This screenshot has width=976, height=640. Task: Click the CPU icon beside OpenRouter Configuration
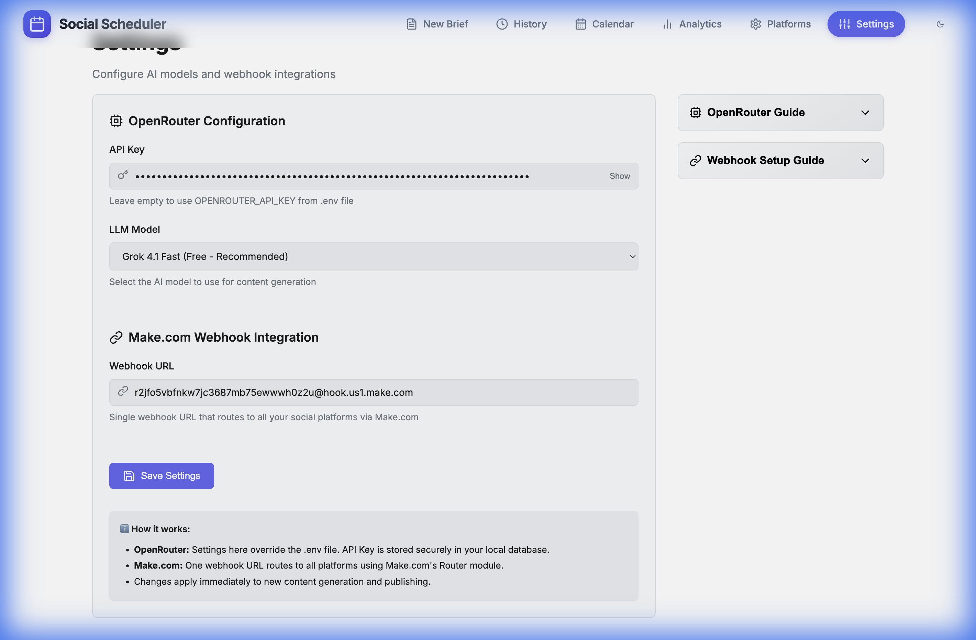116,121
